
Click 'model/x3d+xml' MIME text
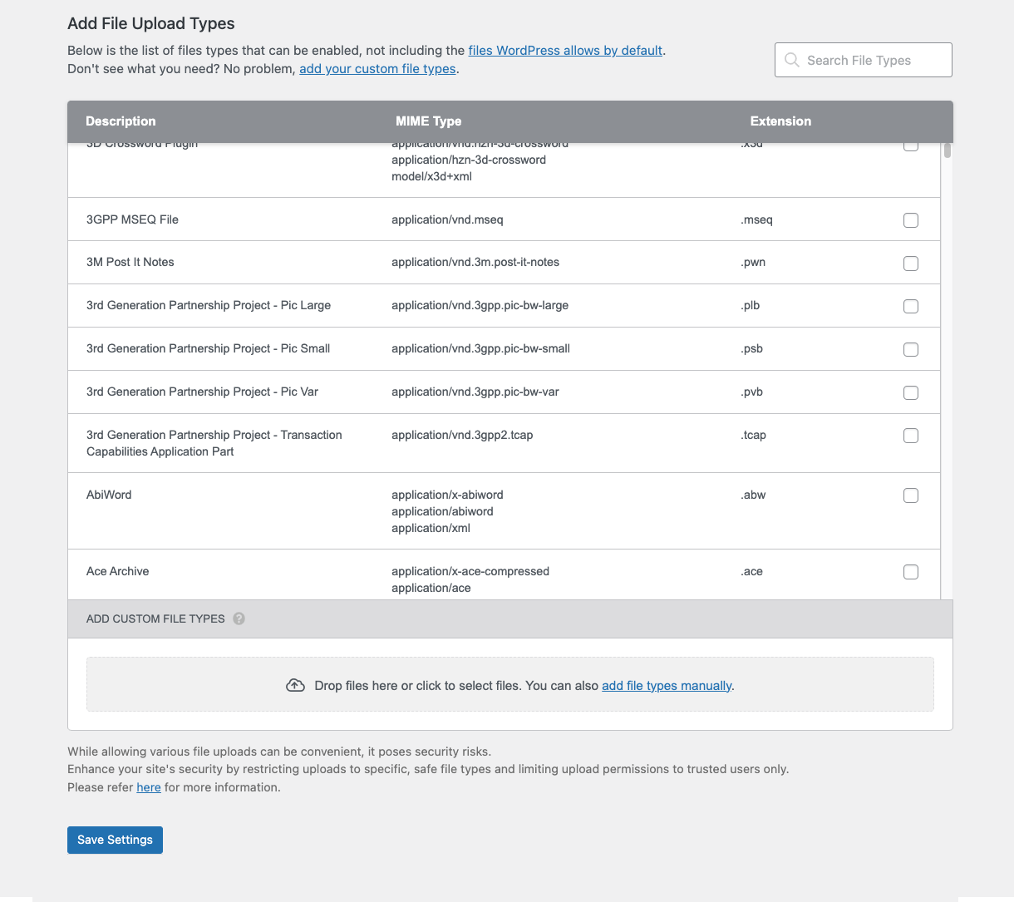(432, 176)
